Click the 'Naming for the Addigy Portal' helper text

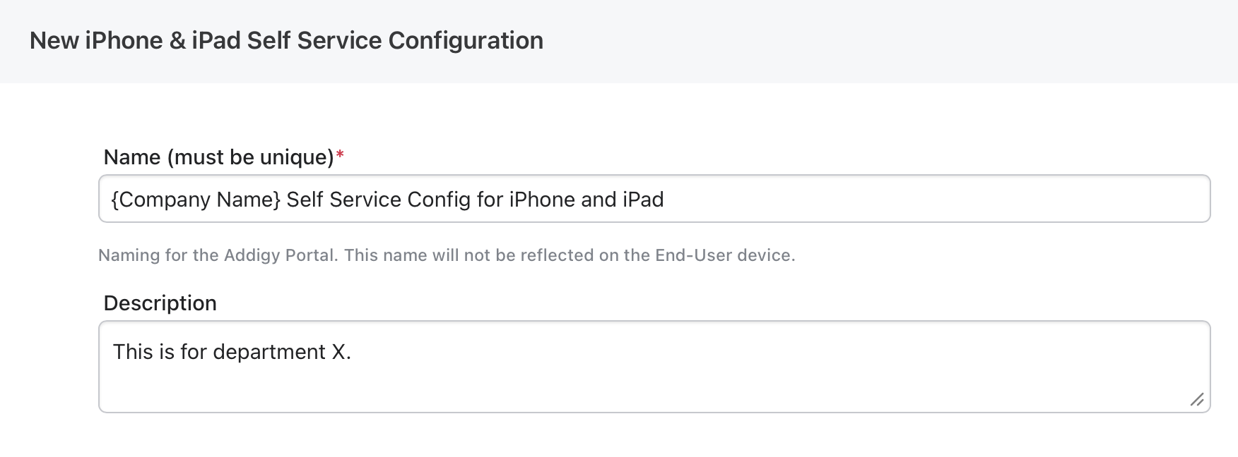(447, 255)
